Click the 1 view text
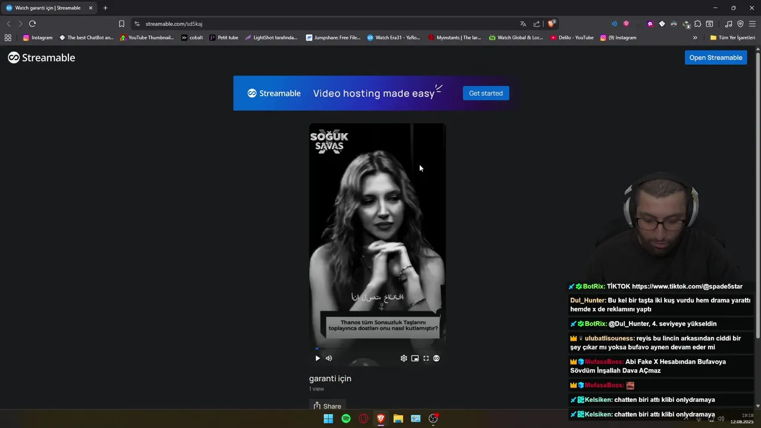Viewport: 761px width, 428px height. click(316, 389)
